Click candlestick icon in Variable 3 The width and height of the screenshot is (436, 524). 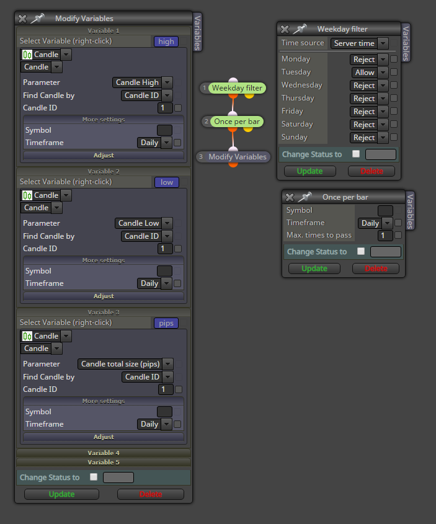click(x=27, y=336)
